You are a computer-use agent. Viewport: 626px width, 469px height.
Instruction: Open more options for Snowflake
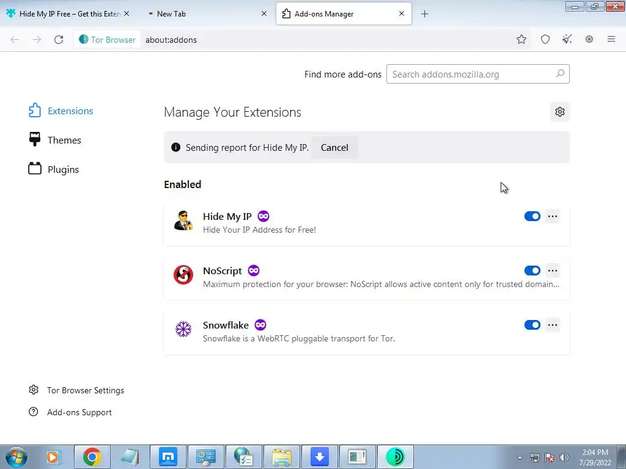553,325
